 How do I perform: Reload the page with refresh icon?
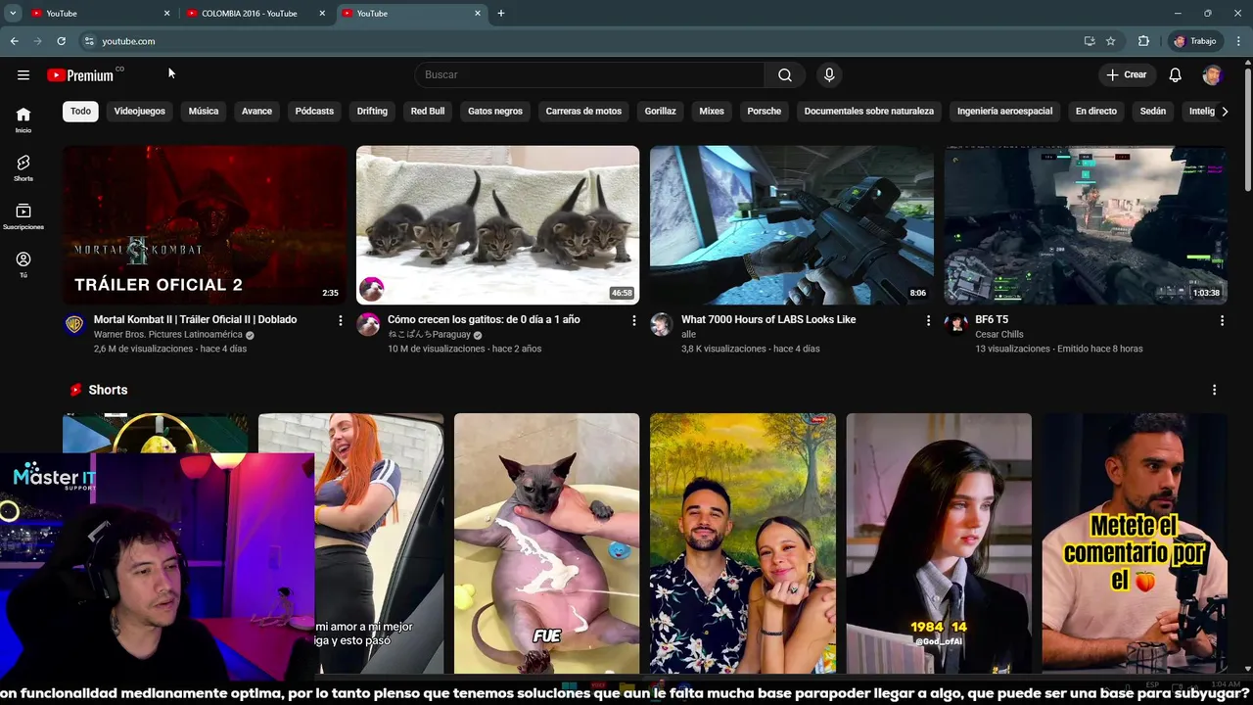point(61,41)
